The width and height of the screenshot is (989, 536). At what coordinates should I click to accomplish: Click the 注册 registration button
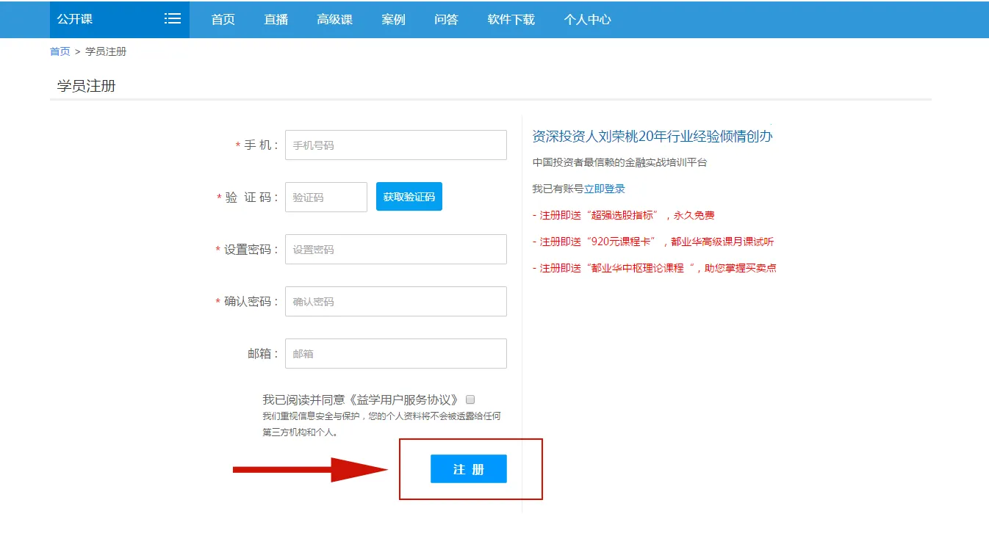click(x=468, y=468)
